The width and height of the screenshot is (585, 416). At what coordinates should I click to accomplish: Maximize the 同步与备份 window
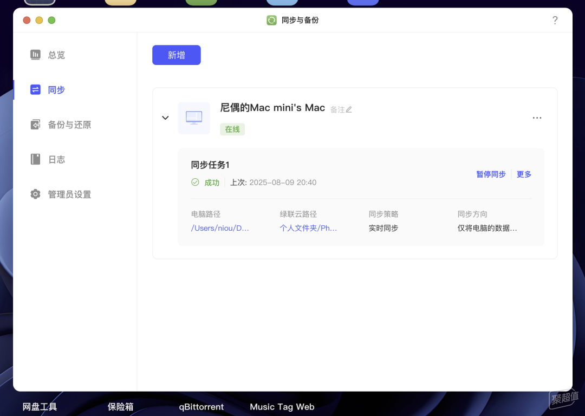[x=51, y=20]
